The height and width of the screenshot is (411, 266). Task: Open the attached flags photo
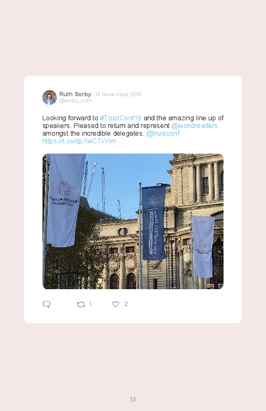coord(133,221)
